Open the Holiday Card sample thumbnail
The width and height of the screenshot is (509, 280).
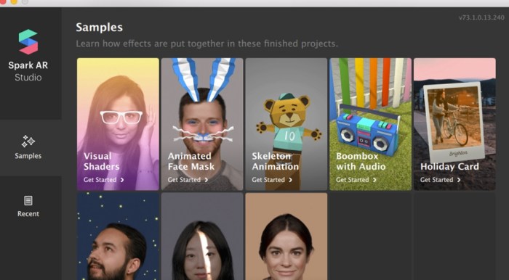[454, 124]
